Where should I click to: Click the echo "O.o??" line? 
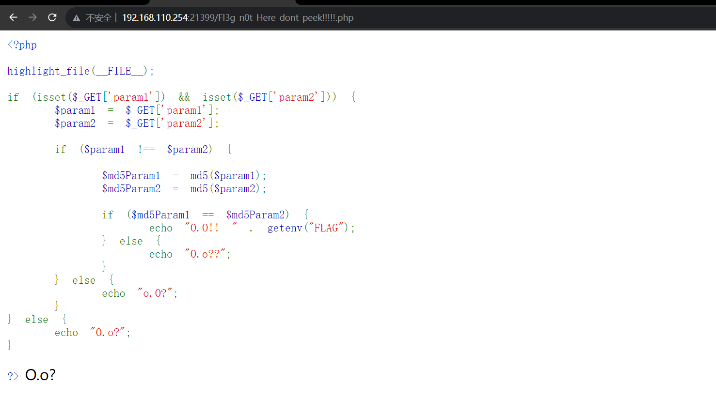190,254
